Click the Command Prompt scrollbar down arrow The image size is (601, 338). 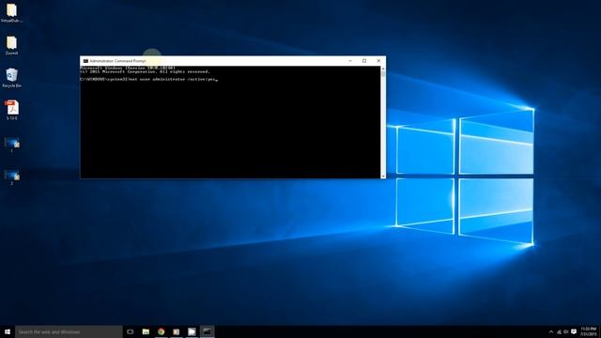(x=383, y=176)
